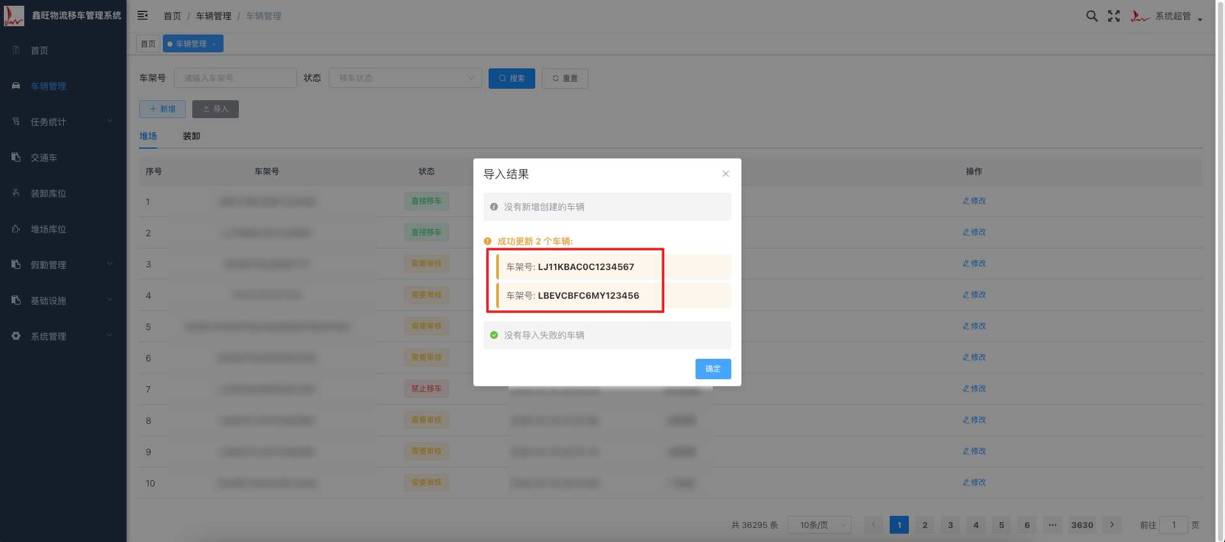Click the 搜索 button
The height and width of the screenshot is (542, 1225).
pos(512,79)
